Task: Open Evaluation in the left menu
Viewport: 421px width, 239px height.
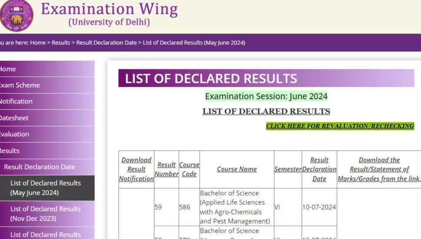Action: pyautogui.click(x=14, y=134)
